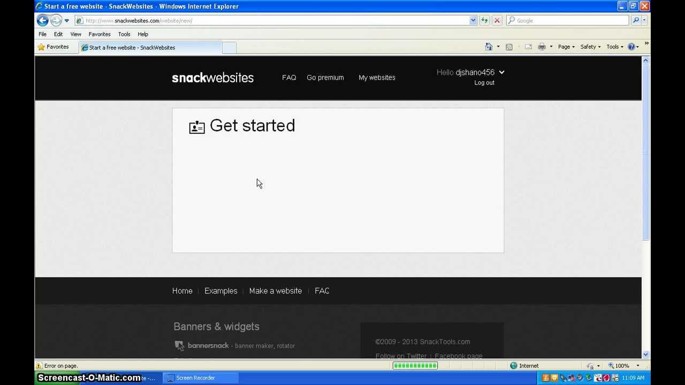Image resolution: width=685 pixels, height=385 pixels.
Task: Click the footer Home link
Action: pos(182,291)
